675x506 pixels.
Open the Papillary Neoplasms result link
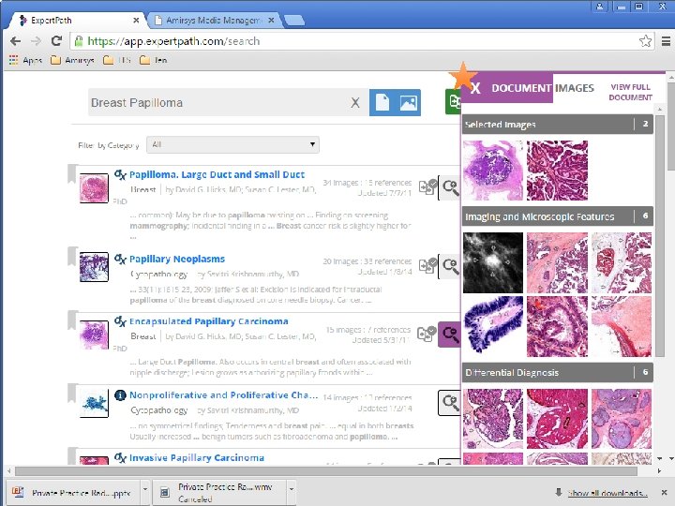(177, 259)
